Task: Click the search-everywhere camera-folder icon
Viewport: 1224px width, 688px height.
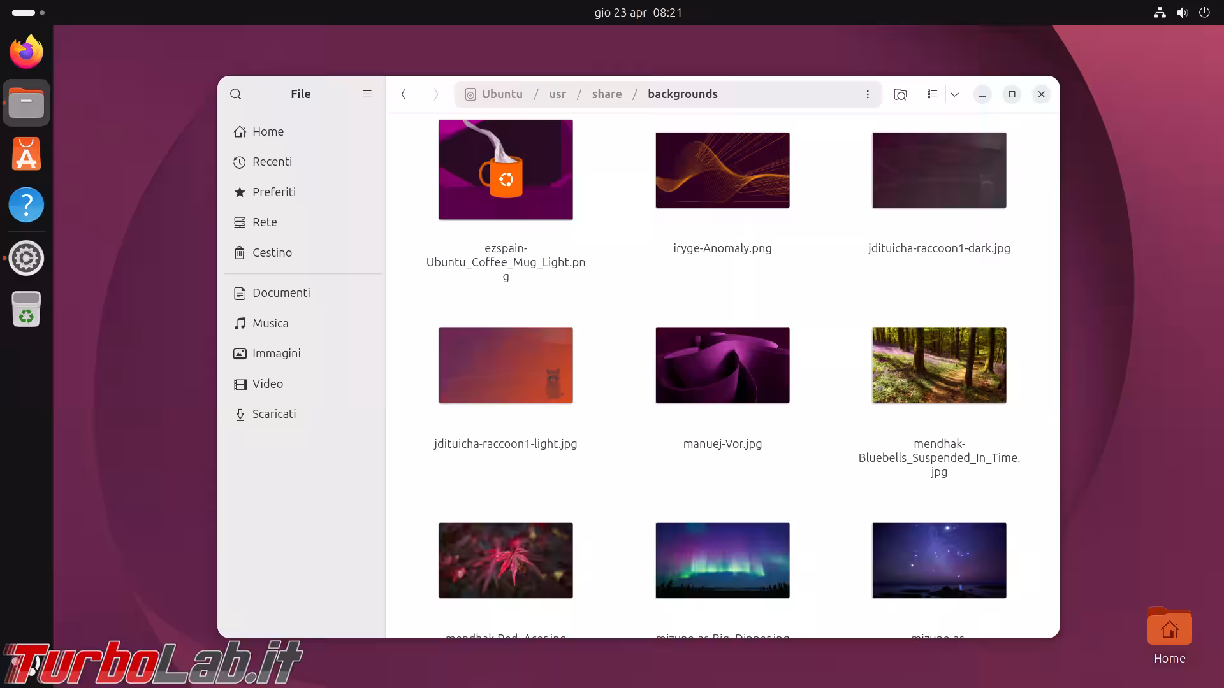Action: [x=900, y=94]
